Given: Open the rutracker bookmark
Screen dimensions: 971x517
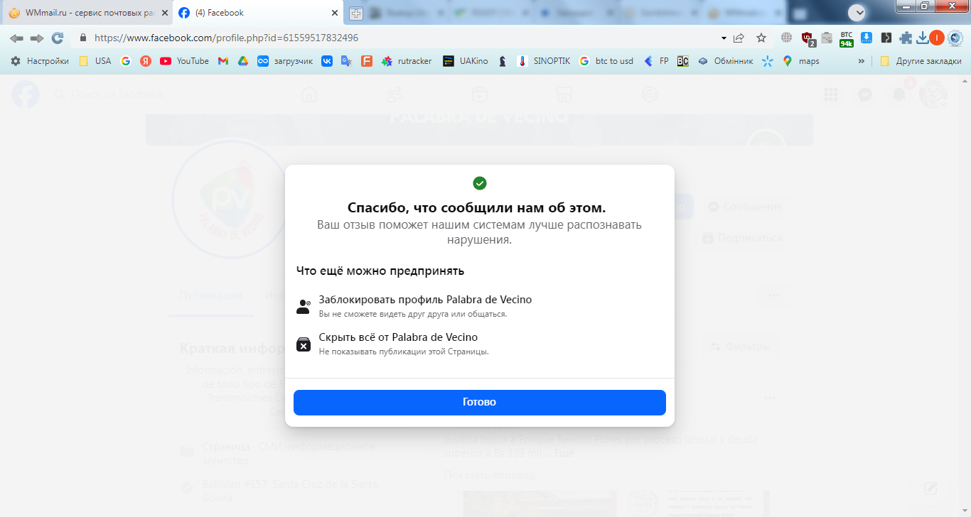Looking at the screenshot, I should tap(407, 61).
